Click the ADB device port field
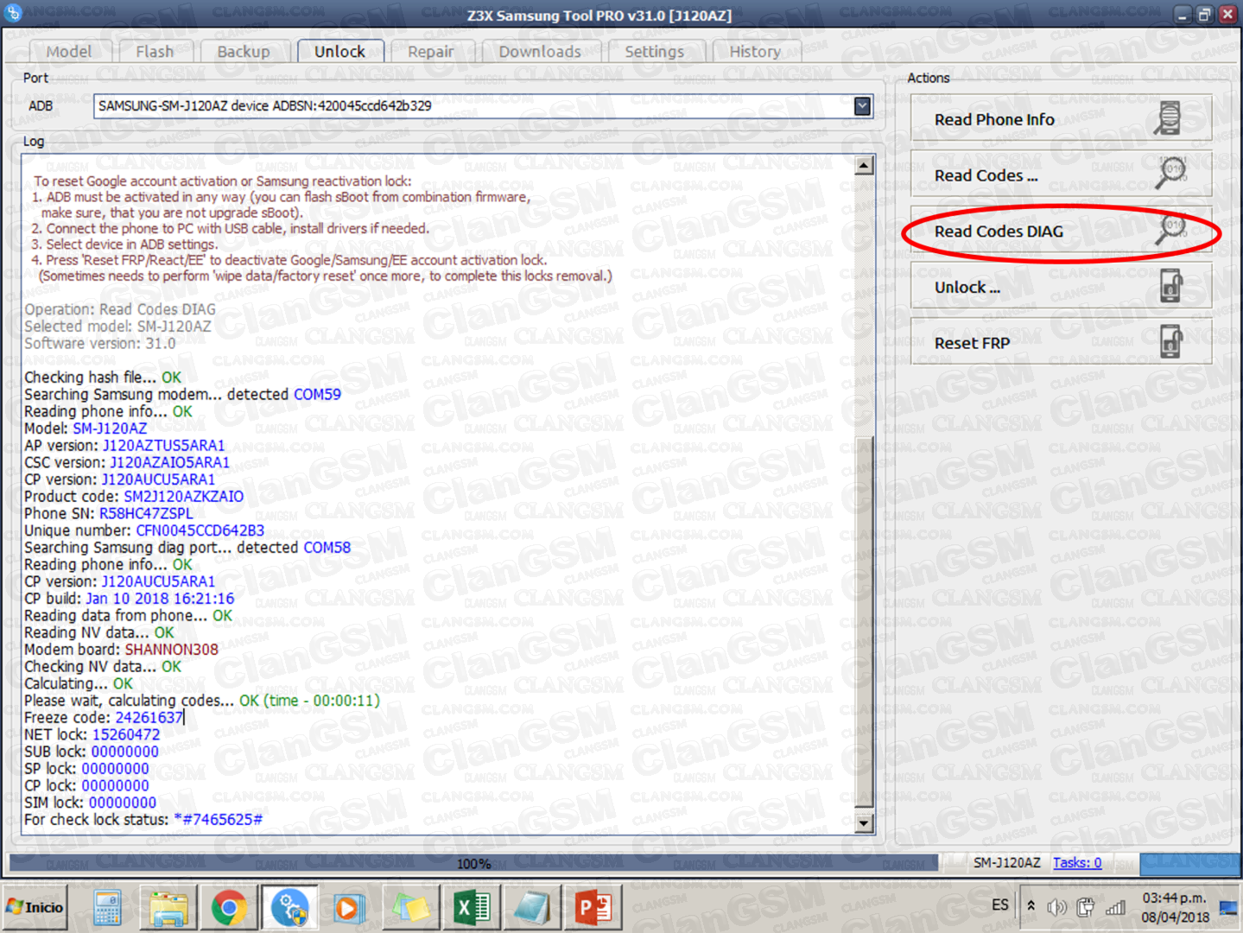The height and width of the screenshot is (933, 1243). (482, 106)
